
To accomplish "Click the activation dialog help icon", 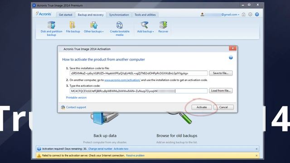I will 231,58.
